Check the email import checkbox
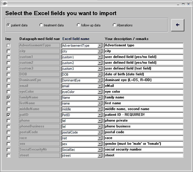 coord(8,86)
